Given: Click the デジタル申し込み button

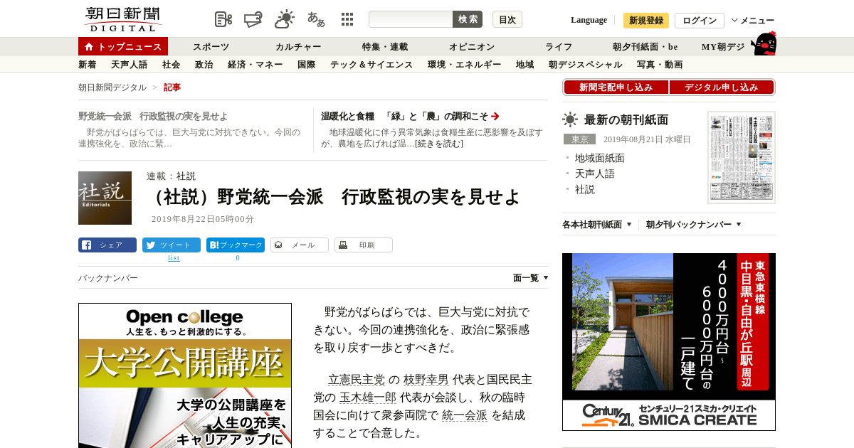Looking at the screenshot, I should (x=722, y=87).
